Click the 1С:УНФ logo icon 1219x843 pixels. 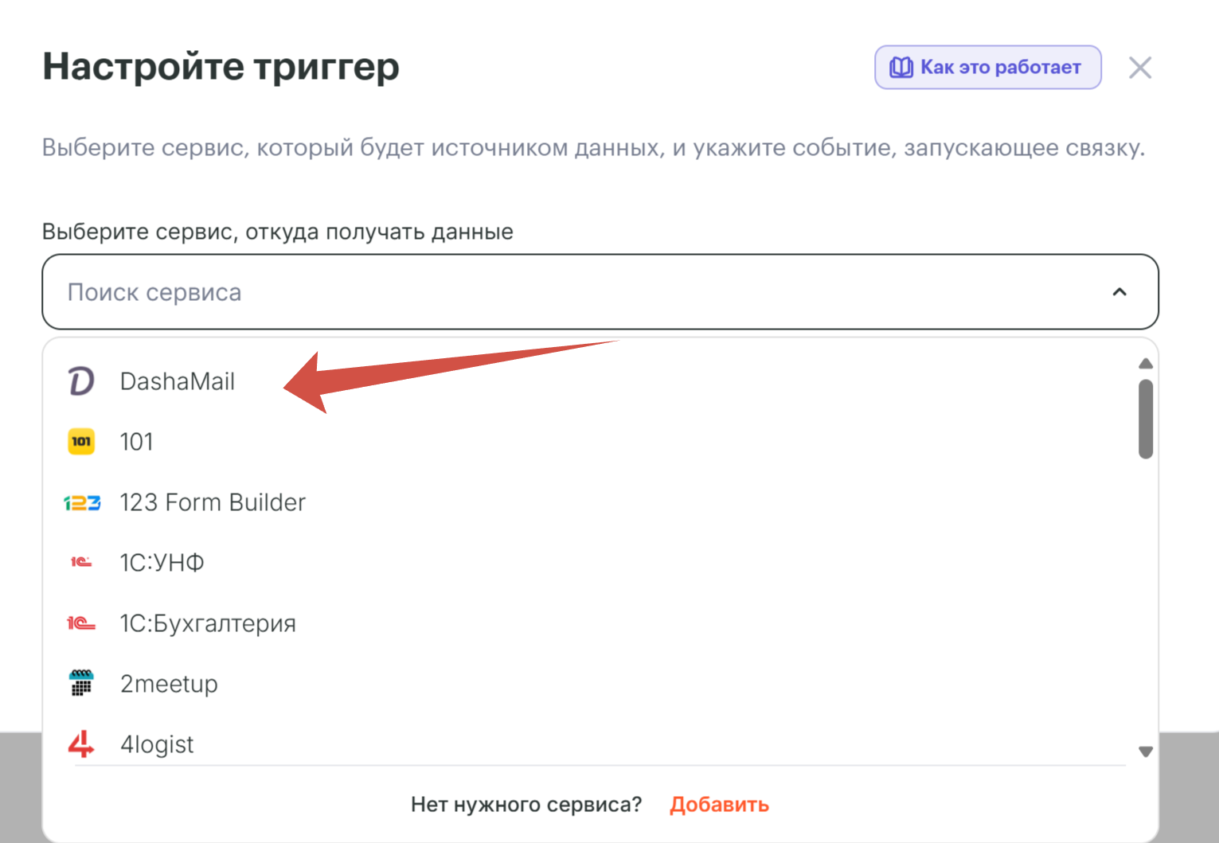coord(81,563)
